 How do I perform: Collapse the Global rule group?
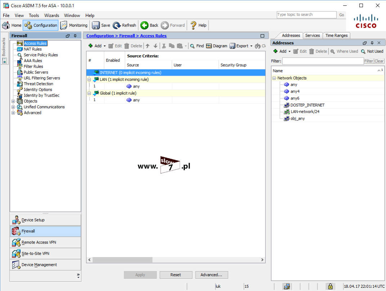click(x=89, y=93)
